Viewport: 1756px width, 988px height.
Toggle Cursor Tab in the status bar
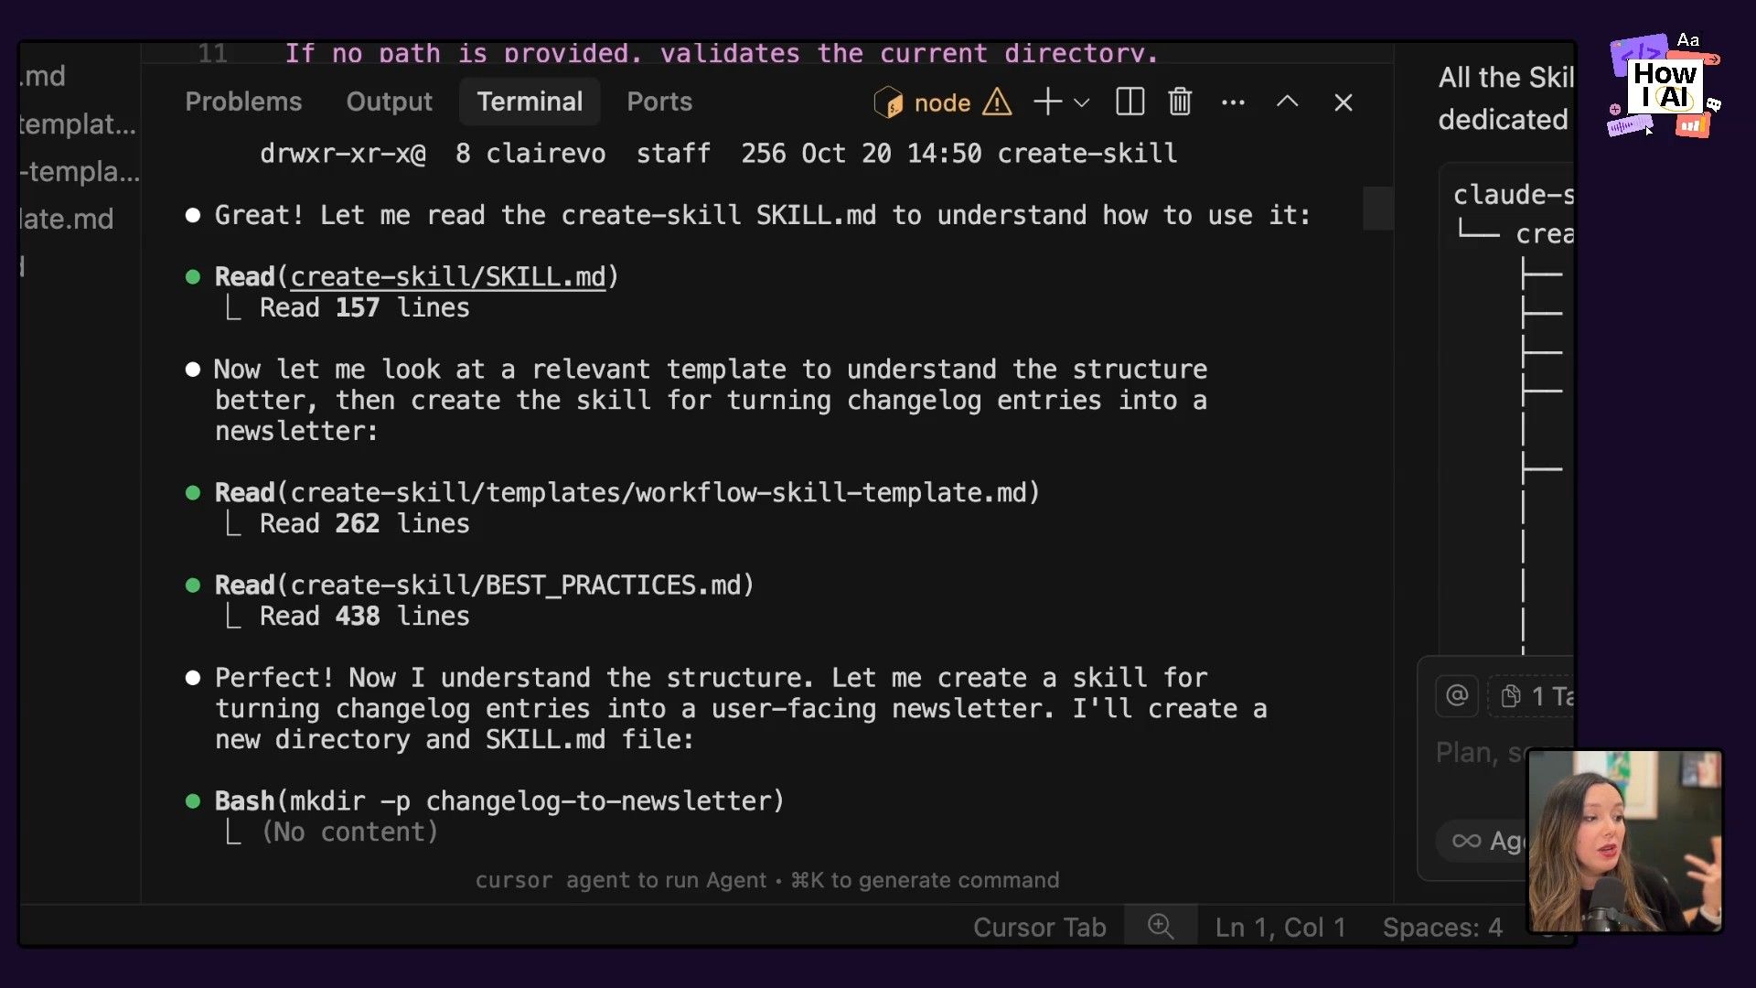(x=1040, y=926)
